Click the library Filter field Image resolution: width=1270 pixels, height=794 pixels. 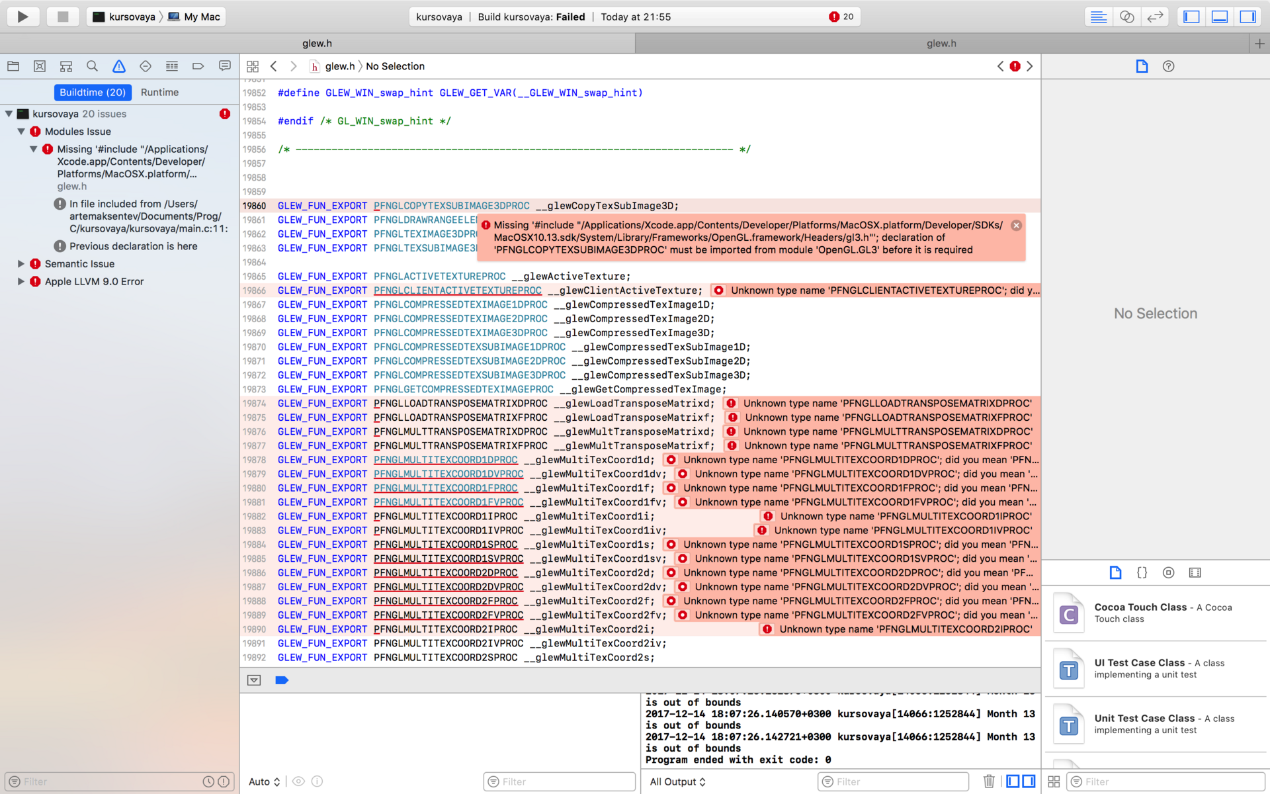click(1165, 781)
